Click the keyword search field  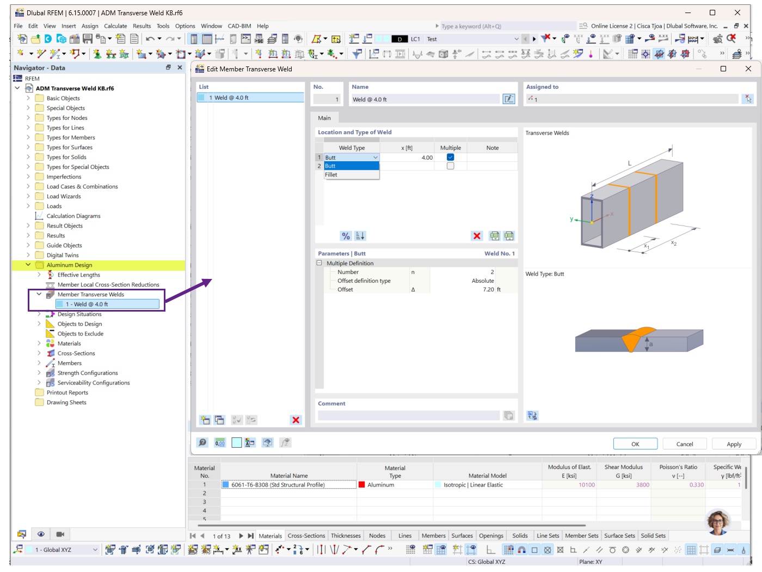coord(508,26)
